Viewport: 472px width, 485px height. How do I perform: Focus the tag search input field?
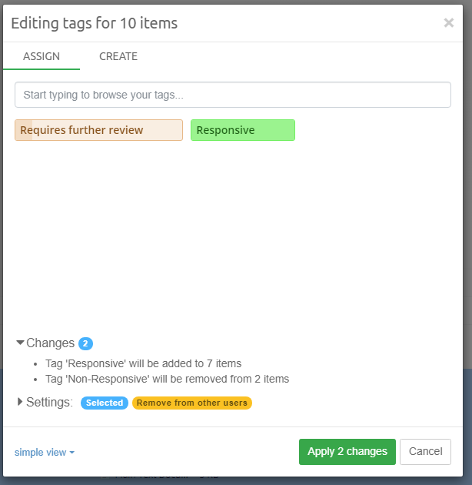coord(232,95)
